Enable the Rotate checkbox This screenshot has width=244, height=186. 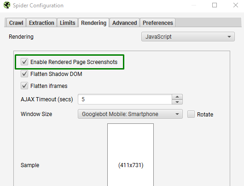click(x=191, y=114)
